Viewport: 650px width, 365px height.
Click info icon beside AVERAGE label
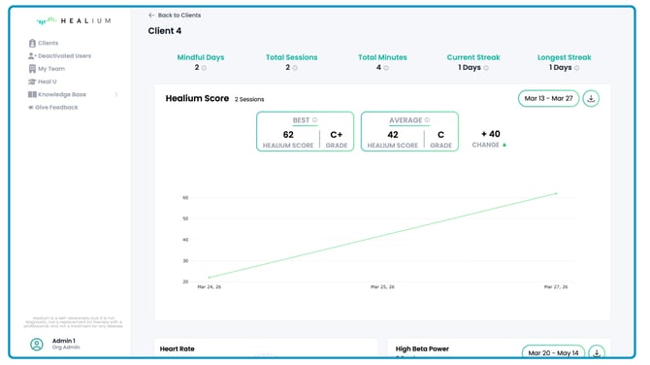427,119
